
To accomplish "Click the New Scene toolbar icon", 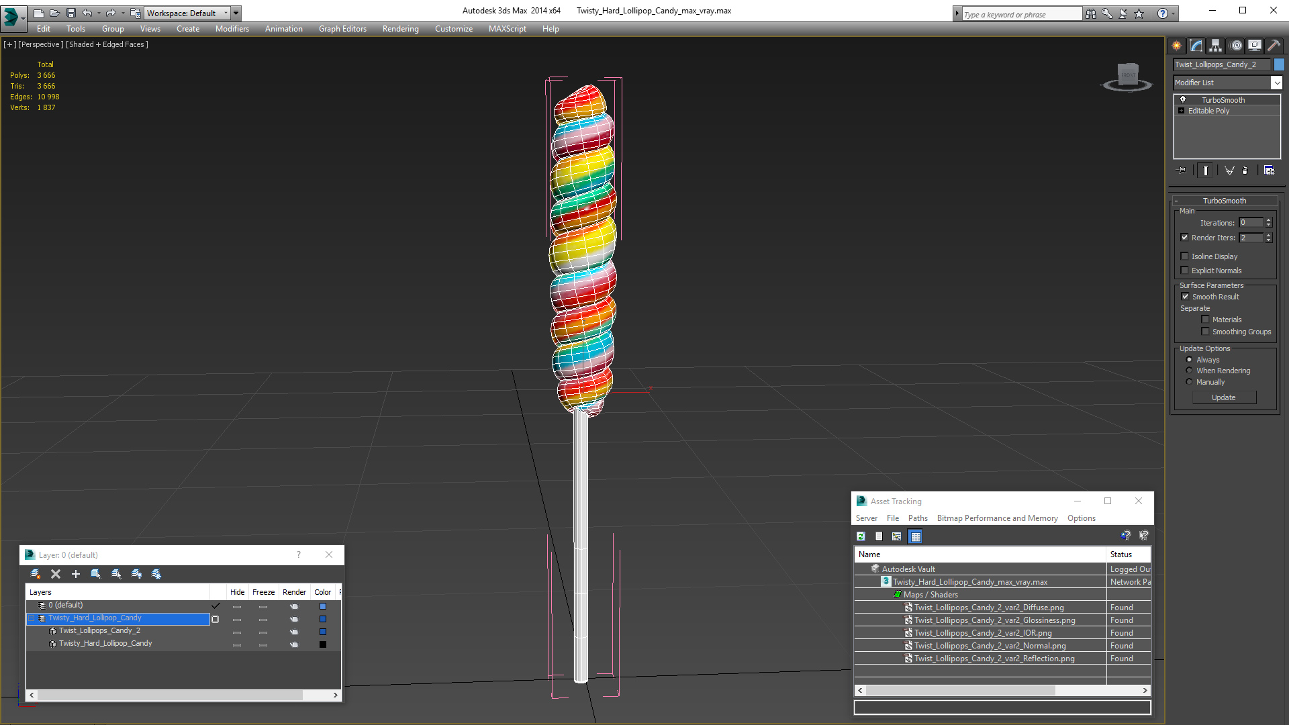I will coord(38,13).
